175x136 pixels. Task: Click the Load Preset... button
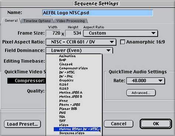tap(23, 124)
